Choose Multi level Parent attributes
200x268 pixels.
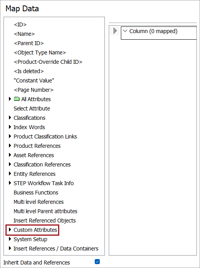pos(45,211)
